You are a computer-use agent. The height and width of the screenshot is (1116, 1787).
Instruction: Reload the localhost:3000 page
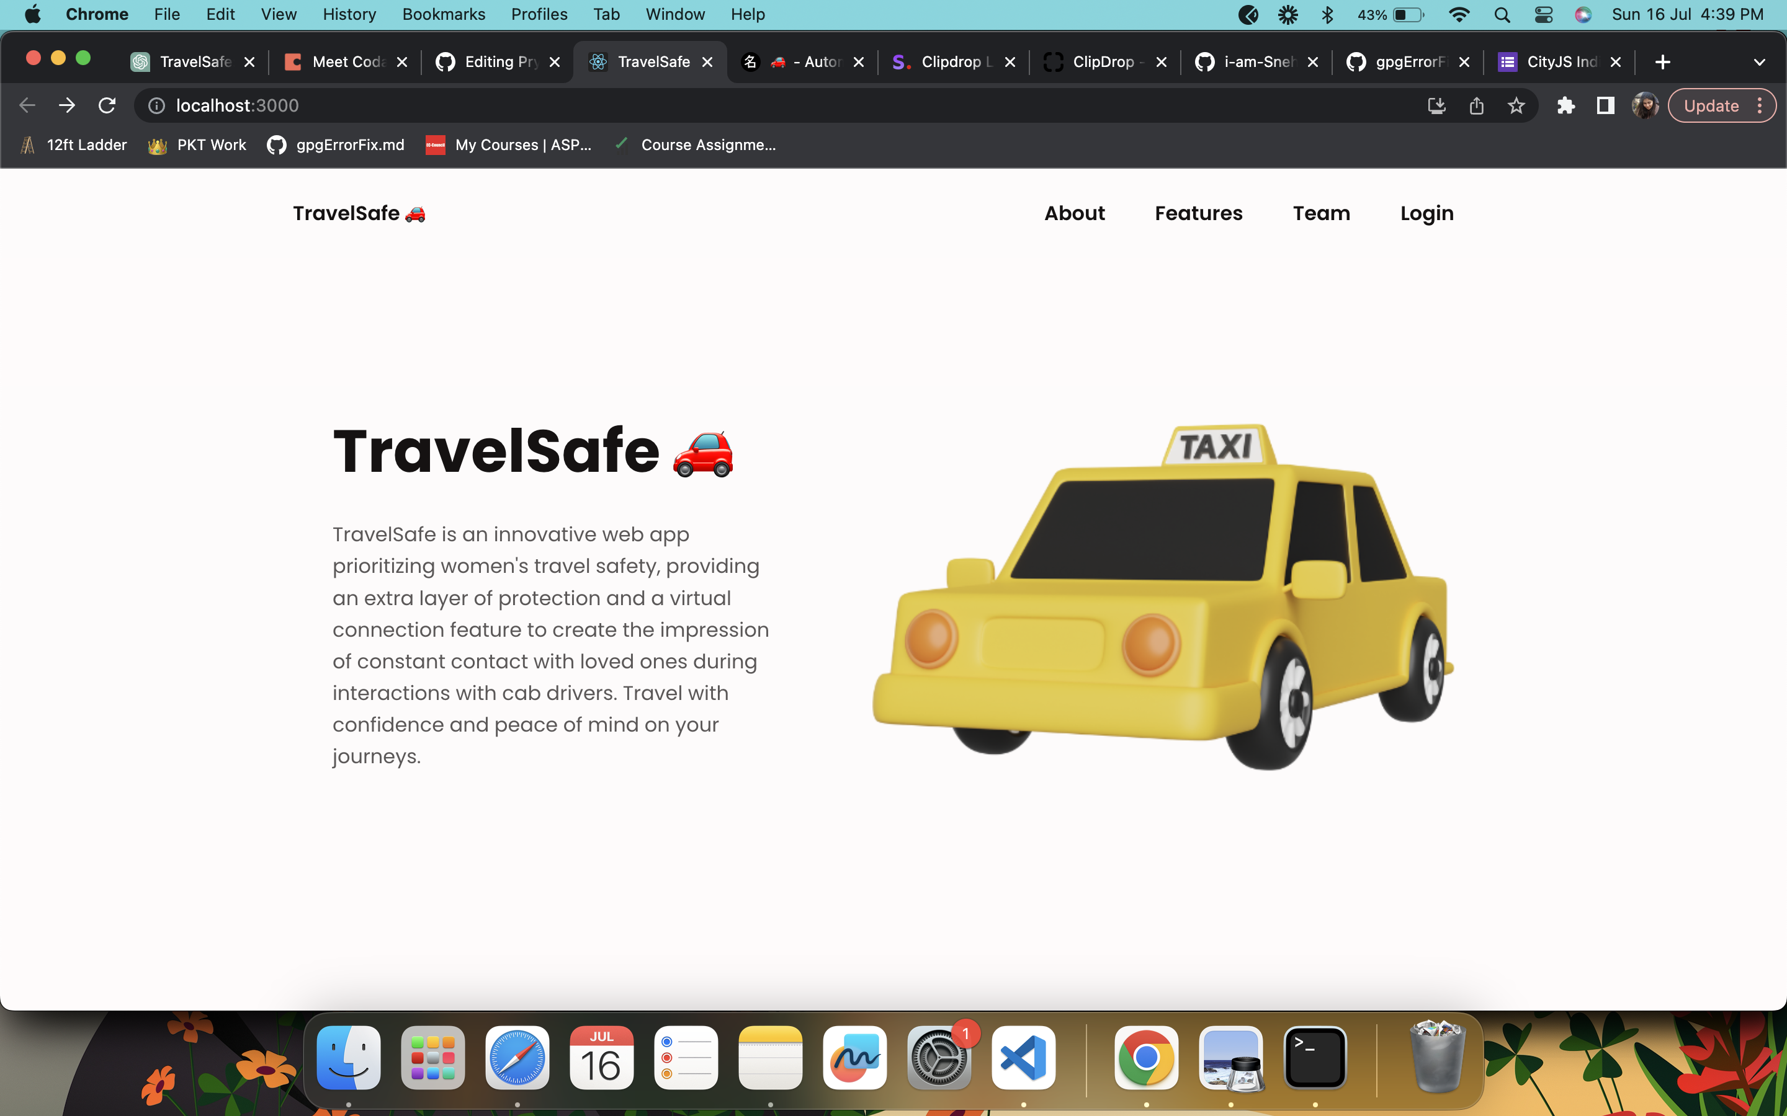pos(107,105)
